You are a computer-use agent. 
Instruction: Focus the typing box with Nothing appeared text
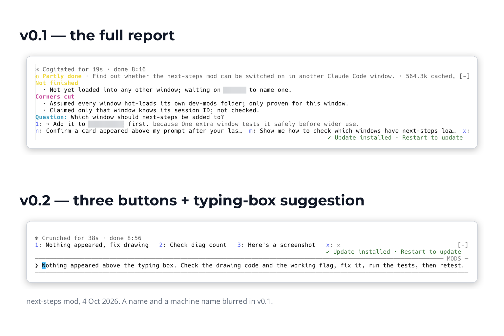click(x=252, y=265)
